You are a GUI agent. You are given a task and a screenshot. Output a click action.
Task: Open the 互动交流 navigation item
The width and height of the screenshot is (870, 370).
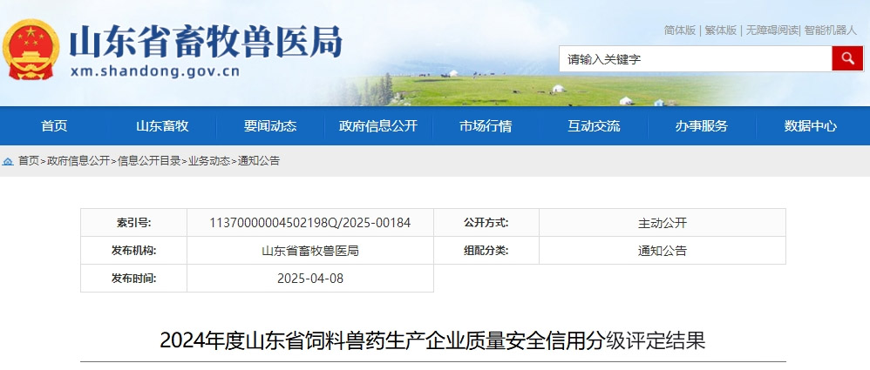pyautogui.click(x=594, y=126)
